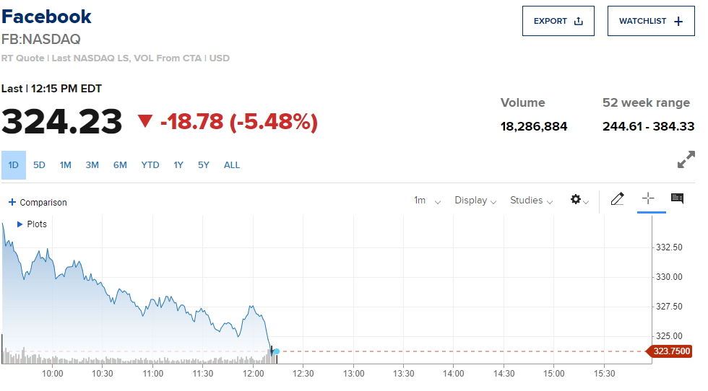Add Facebook to Watchlist

pos(650,21)
